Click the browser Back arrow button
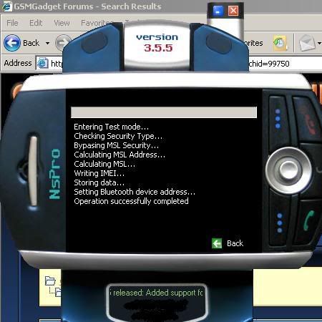 tap(11, 43)
